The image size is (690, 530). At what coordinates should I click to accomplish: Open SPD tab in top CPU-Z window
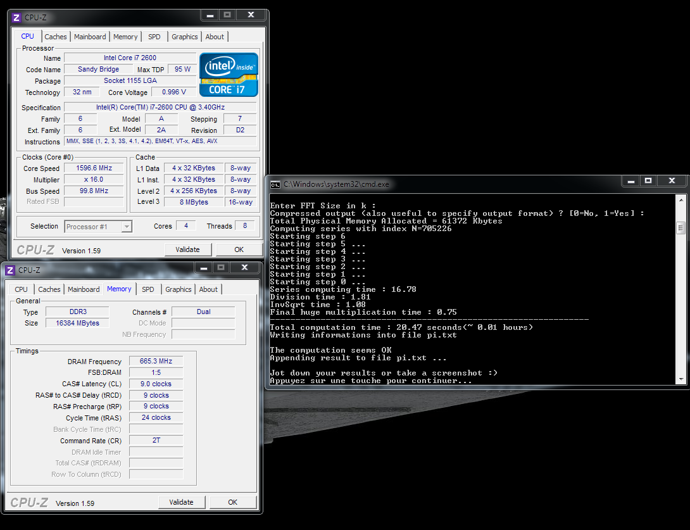click(154, 37)
